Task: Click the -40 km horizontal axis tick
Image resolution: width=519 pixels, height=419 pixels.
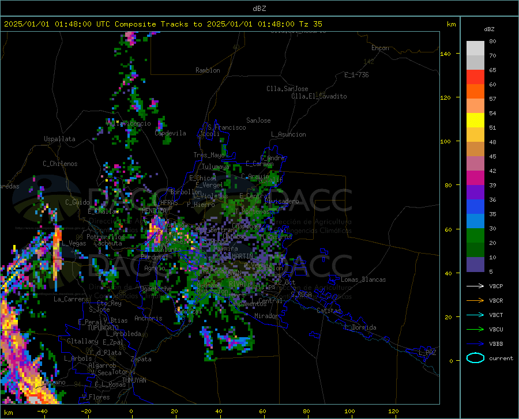Action: (42, 411)
